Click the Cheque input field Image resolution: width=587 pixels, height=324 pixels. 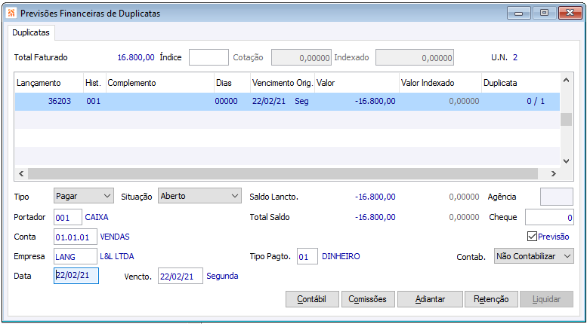click(549, 217)
